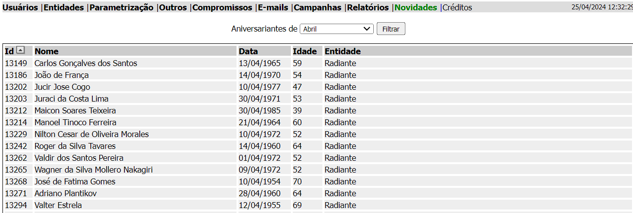Open the Relatórios menu
Image resolution: width=633 pixels, height=213 pixels.
click(368, 7)
